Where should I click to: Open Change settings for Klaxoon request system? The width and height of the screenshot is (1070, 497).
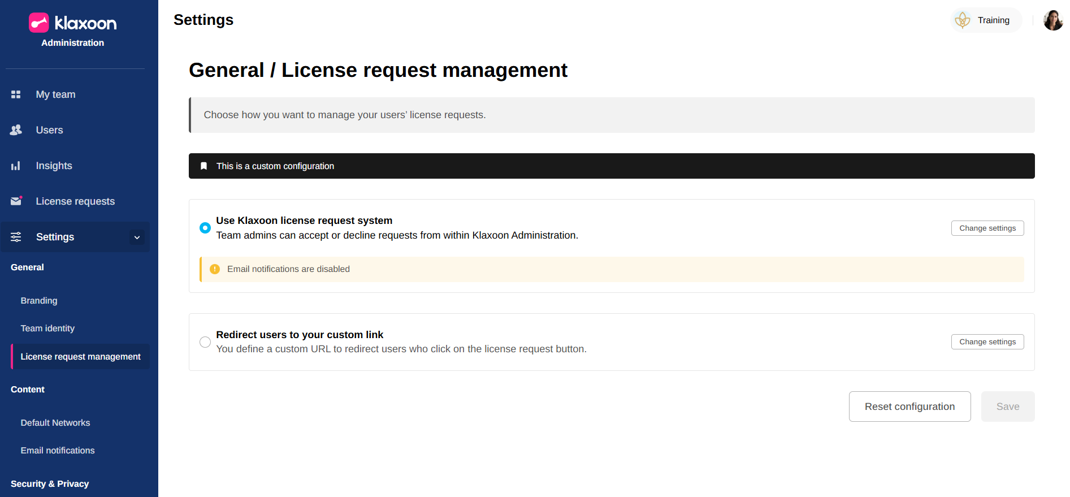pyautogui.click(x=987, y=228)
